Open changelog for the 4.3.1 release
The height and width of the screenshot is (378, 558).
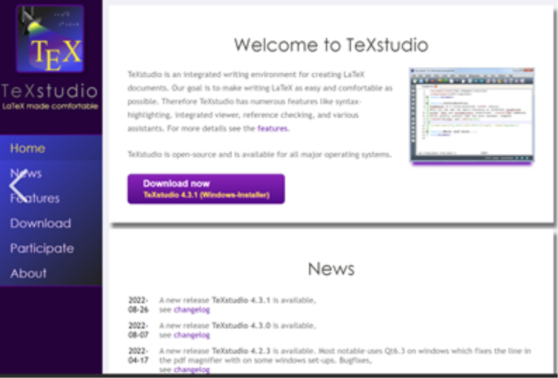192,310
